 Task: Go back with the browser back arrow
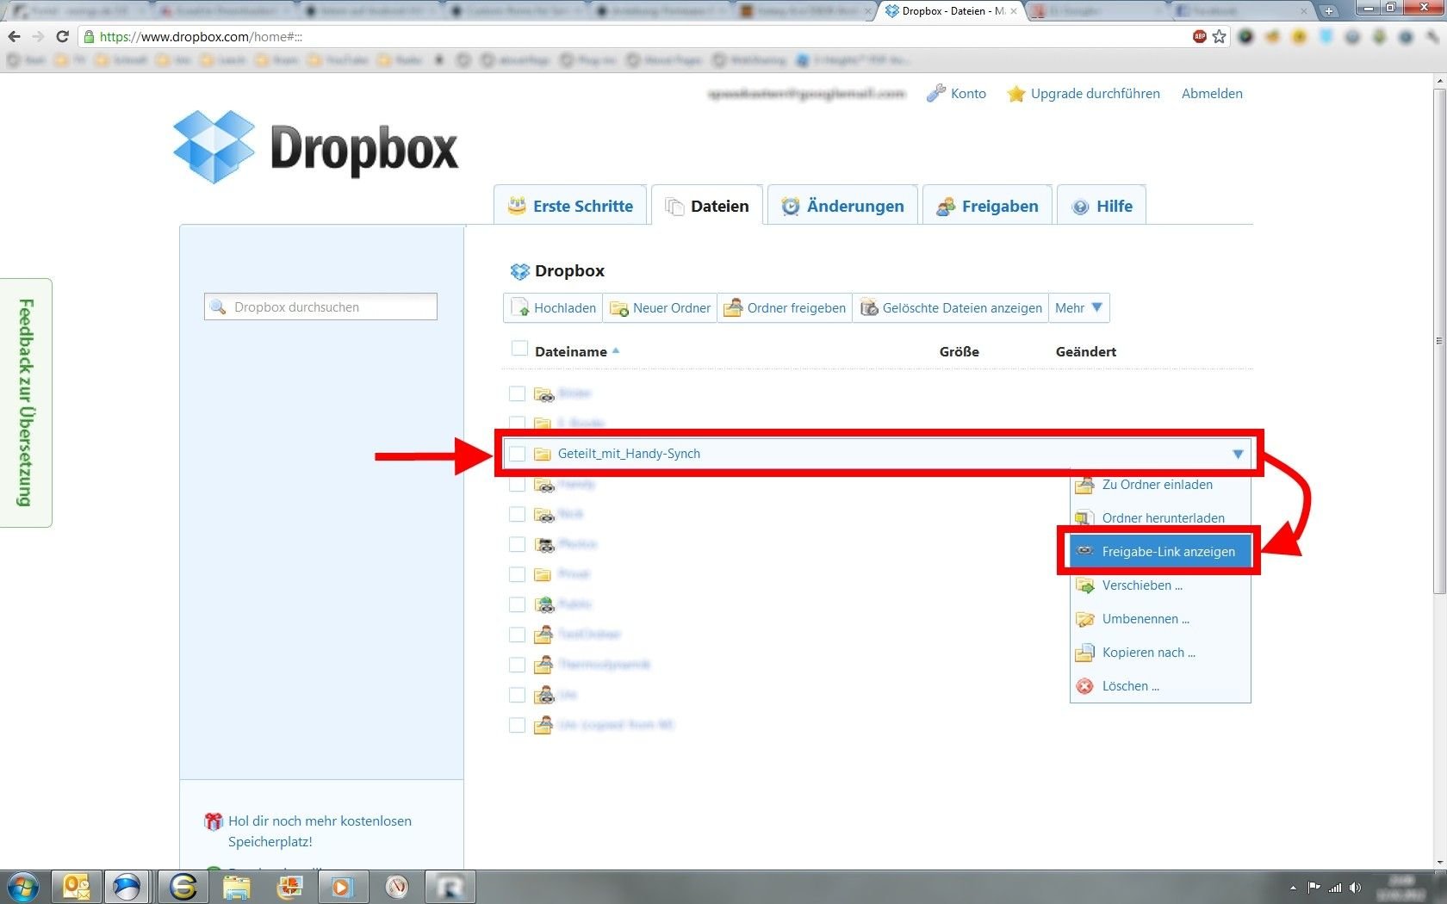click(14, 36)
